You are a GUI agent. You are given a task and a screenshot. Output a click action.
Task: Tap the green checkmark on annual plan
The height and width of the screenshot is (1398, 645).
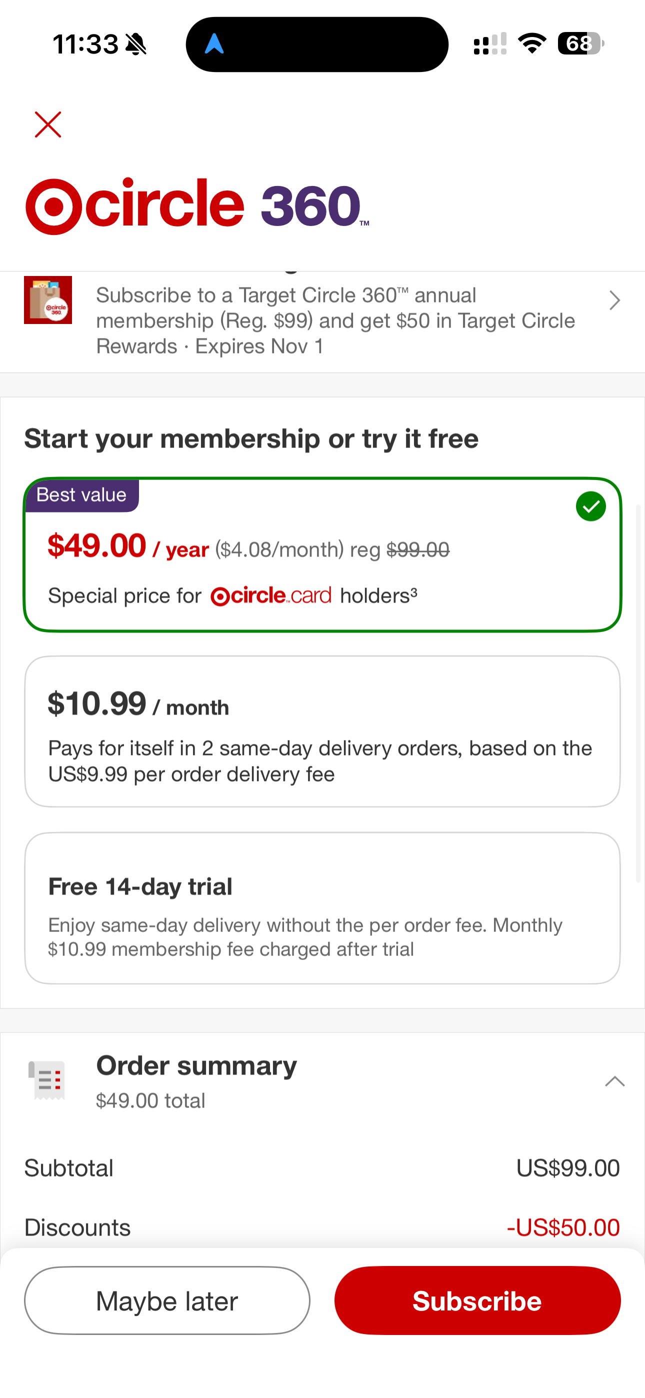590,506
